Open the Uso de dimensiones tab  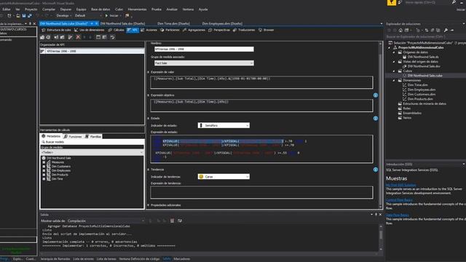click(89, 30)
